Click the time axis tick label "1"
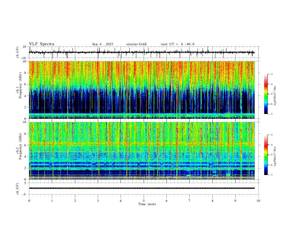Viewport: 291px width, 225px height. click(52, 201)
